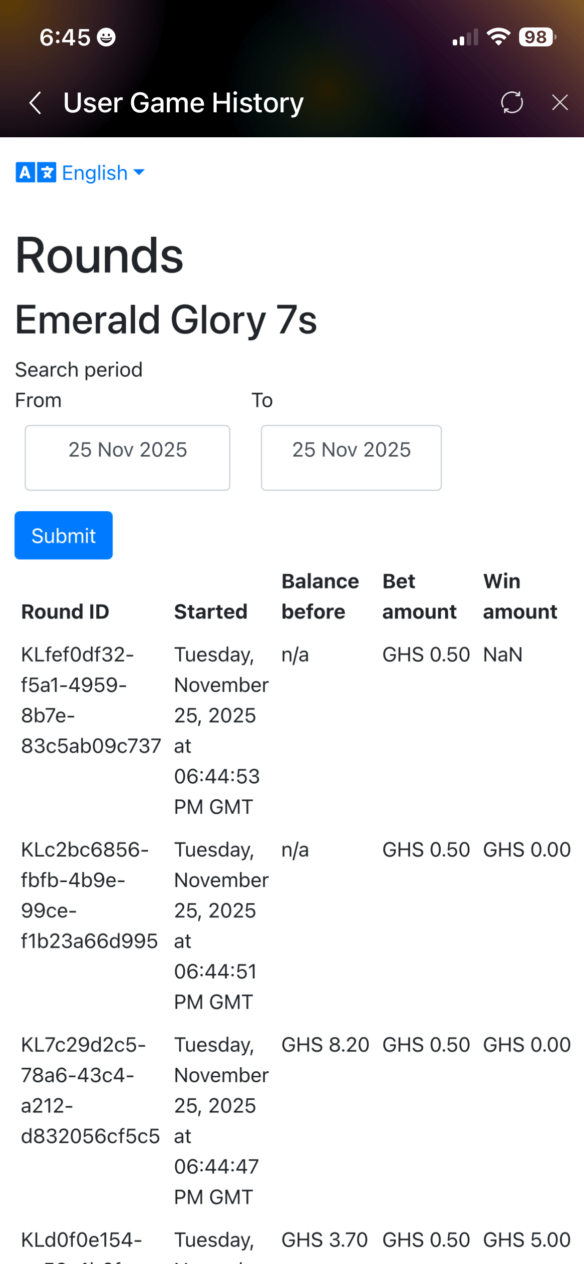The height and width of the screenshot is (1264, 584).
Task: Refresh the game history page
Action: click(512, 102)
